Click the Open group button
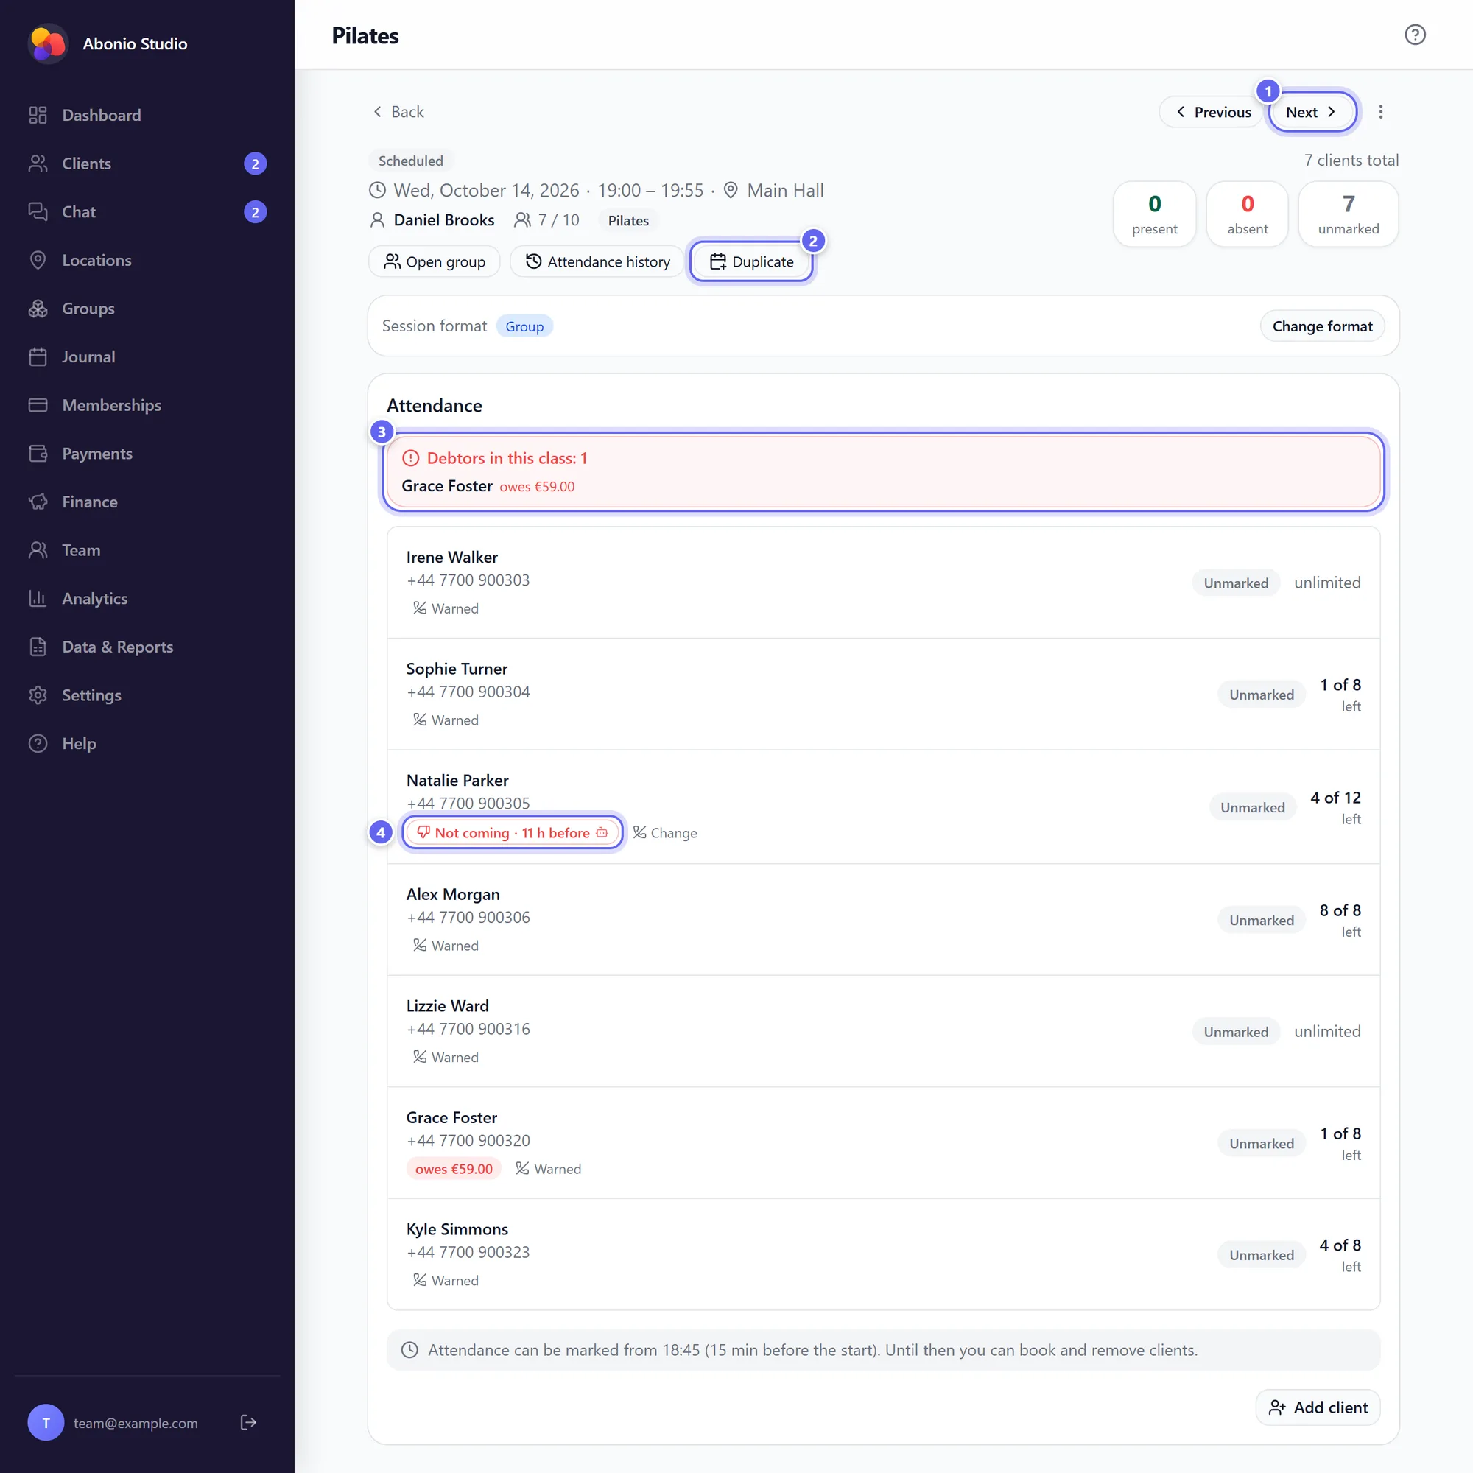Screen dimensions: 1473x1473 click(434, 261)
